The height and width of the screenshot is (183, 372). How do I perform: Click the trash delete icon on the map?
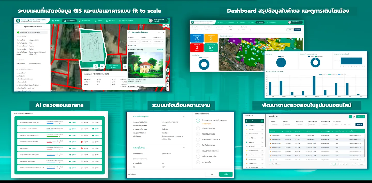[x=125, y=66]
